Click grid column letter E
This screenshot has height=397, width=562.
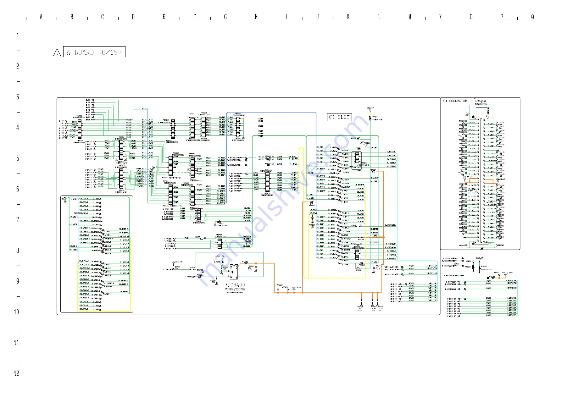pyautogui.click(x=164, y=17)
